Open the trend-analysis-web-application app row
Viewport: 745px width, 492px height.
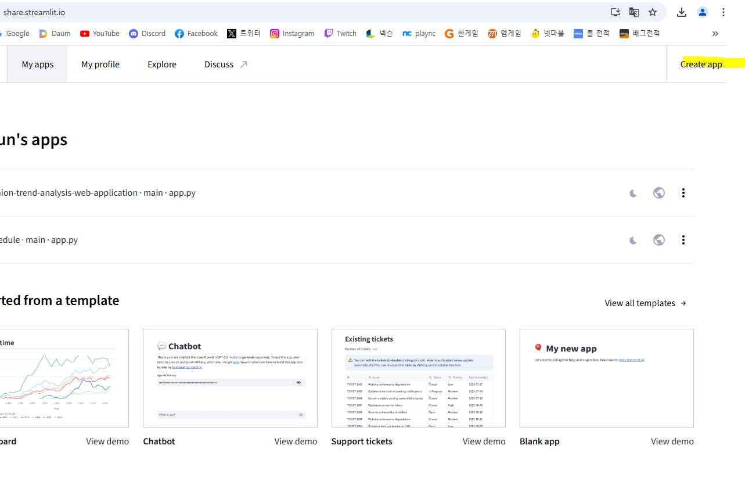347,193
